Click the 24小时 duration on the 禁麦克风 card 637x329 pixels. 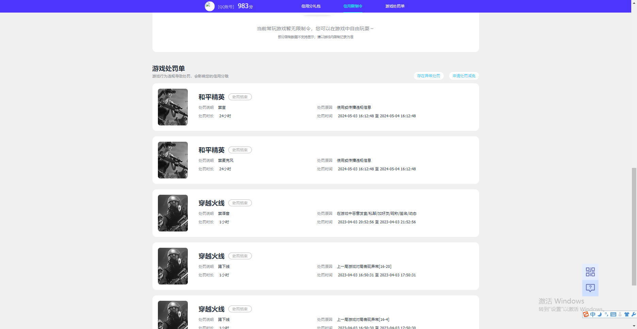click(x=225, y=169)
